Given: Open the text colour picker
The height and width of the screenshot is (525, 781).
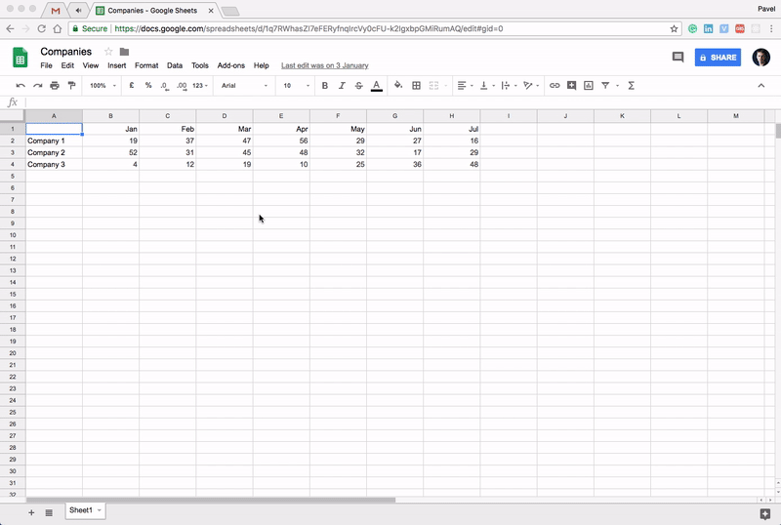Looking at the screenshot, I should (377, 86).
